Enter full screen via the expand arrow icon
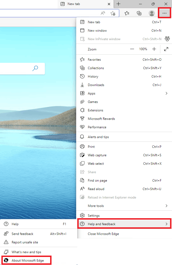This screenshot has height=265, width=172. coord(166,49)
